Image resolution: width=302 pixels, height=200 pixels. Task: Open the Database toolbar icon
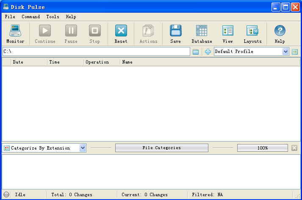202,34
